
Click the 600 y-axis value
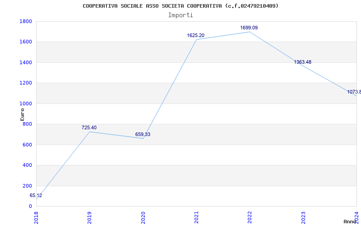(x=28, y=145)
